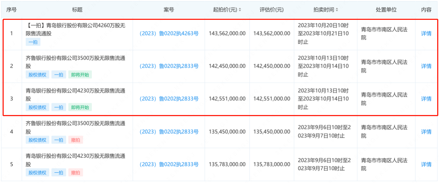
Task: Click 股权债权 tag in row 2
Action: coord(38,75)
